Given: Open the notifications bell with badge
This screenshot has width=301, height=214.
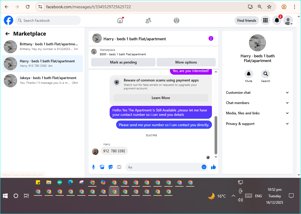Looking at the screenshot, I should pyautogui.click(x=277, y=20).
